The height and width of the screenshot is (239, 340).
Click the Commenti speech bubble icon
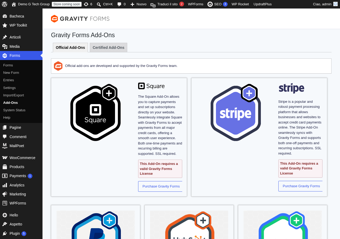coord(5,137)
